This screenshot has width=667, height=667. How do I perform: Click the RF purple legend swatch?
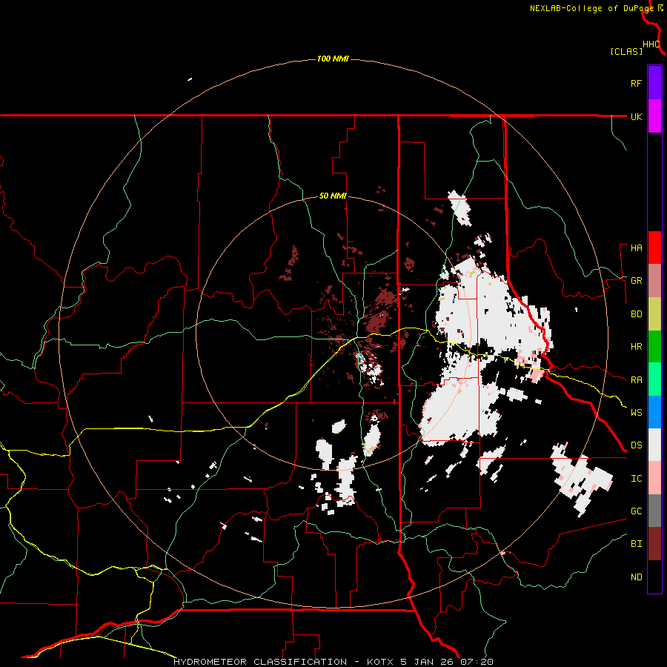tap(654, 83)
